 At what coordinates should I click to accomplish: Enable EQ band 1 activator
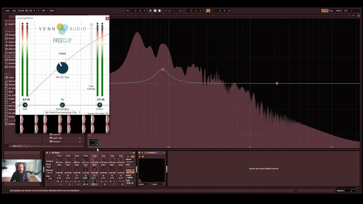58,184
